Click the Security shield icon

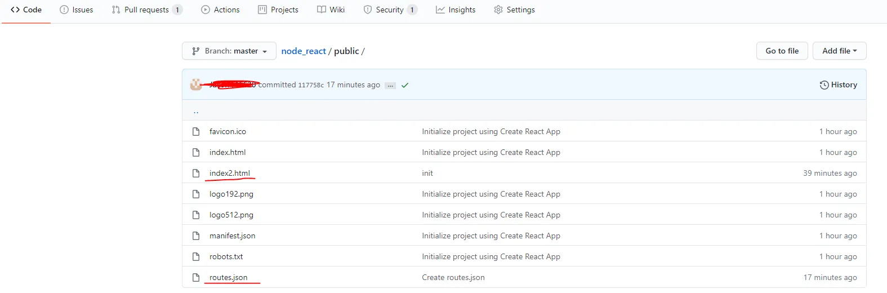[368, 10]
